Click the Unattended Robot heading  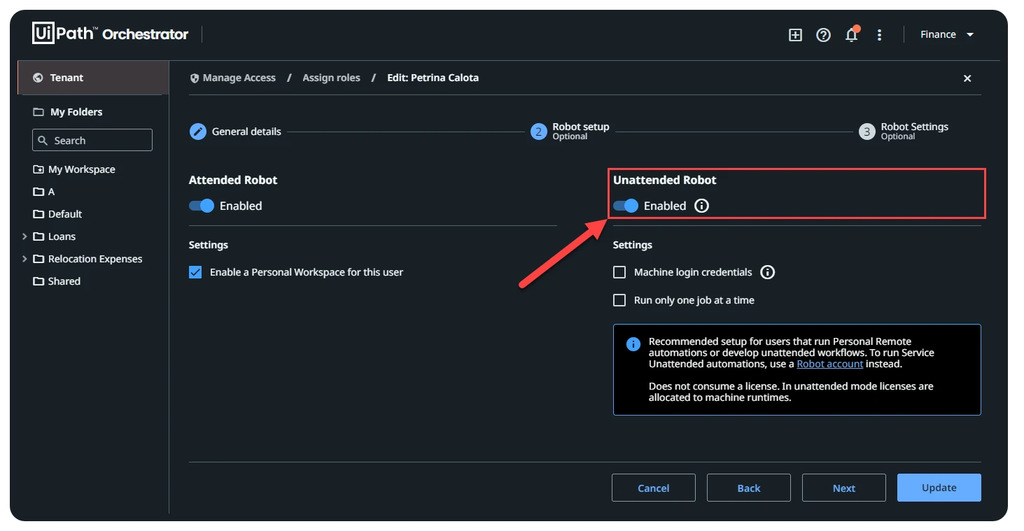pos(665,180)
